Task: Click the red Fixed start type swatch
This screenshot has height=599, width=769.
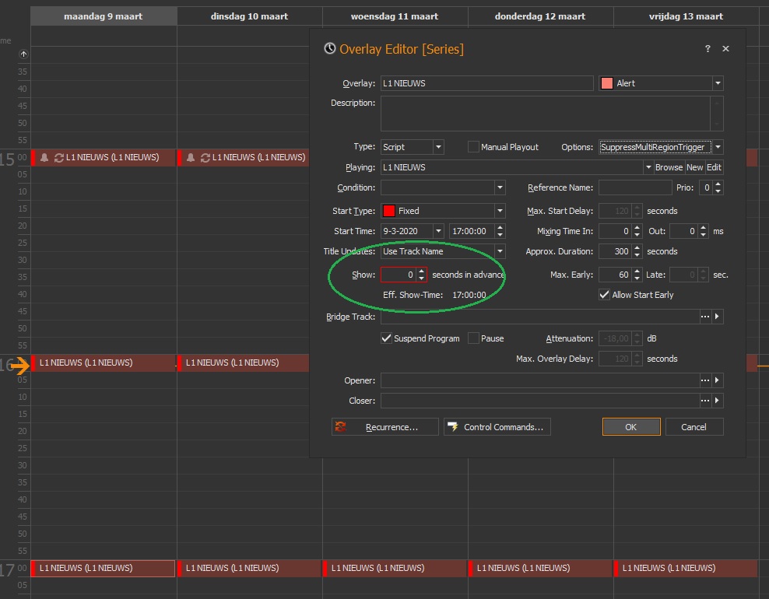Action: [x=389, y=211]
